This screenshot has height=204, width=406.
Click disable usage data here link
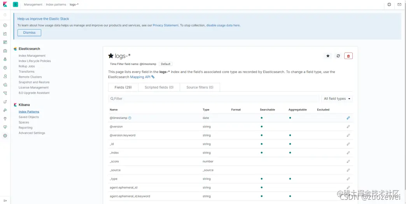click(223, 25)
